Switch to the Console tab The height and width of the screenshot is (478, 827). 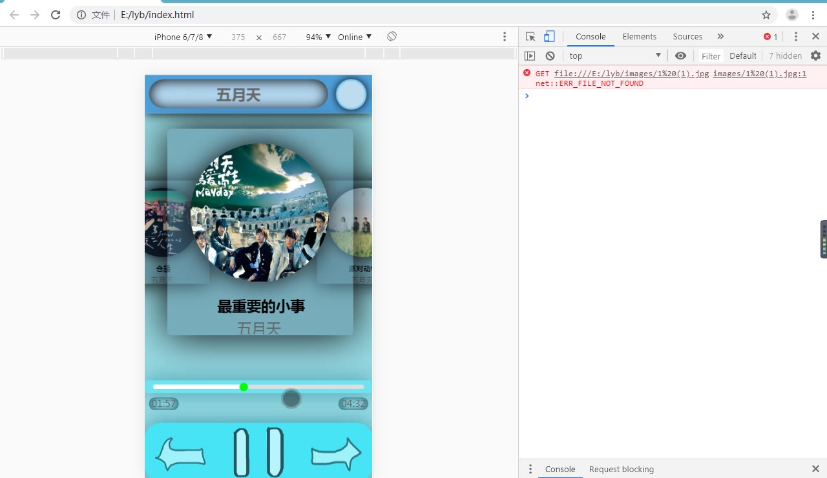point(591,37)
